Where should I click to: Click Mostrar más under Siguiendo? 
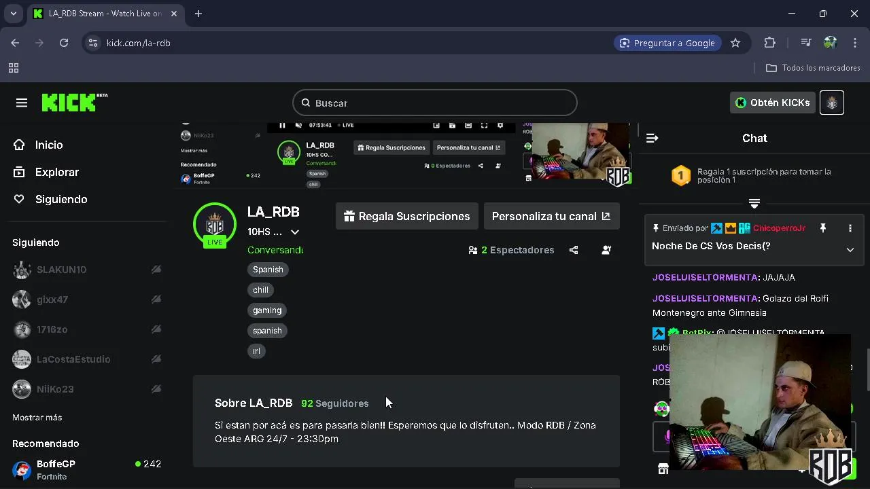coord(37,418)
